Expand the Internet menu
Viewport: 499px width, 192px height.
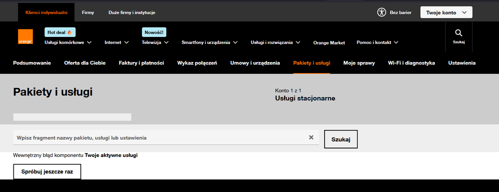click(116, 42)
